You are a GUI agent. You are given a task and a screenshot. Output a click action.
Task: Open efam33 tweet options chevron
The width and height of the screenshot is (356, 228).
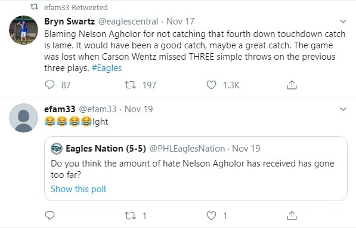[x=343, y=109]
